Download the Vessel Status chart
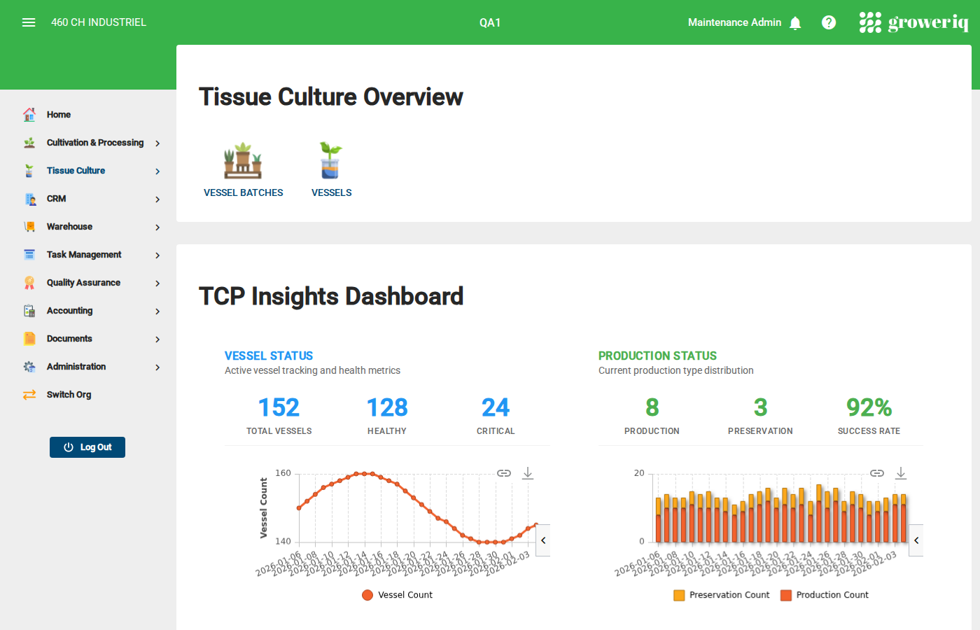 click(x=528, y=472)
